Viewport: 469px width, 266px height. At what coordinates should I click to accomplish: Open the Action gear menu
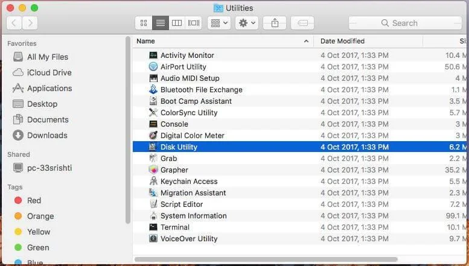(x=247, y=23)
